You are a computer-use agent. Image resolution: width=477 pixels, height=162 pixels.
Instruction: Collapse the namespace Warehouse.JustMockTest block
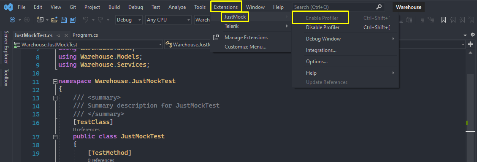55,81
